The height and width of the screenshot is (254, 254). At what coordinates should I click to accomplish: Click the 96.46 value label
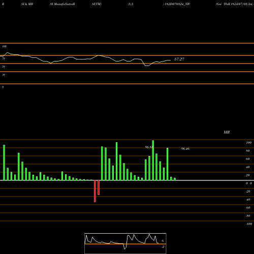pyautogui.click(x=185, y=149)
